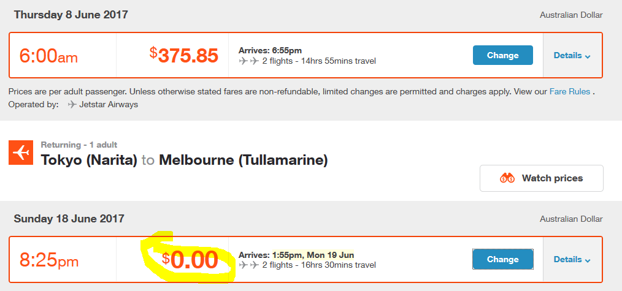Click the orange airplane icon beside Returning
This screenshot has width=622, height=291.
pos(21,153)
